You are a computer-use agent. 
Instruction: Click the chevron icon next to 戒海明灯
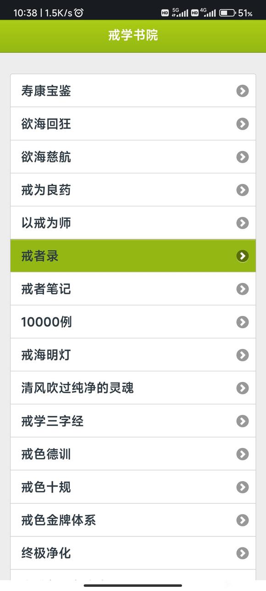point(242,355)
